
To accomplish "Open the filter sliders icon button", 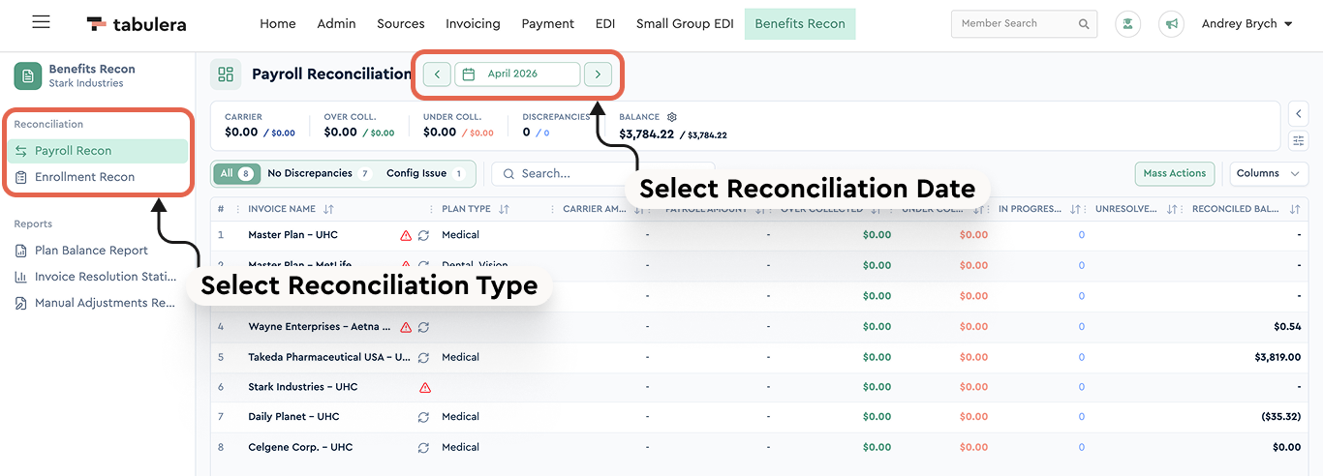I will pyautogui.click(x=1299, y=141).
